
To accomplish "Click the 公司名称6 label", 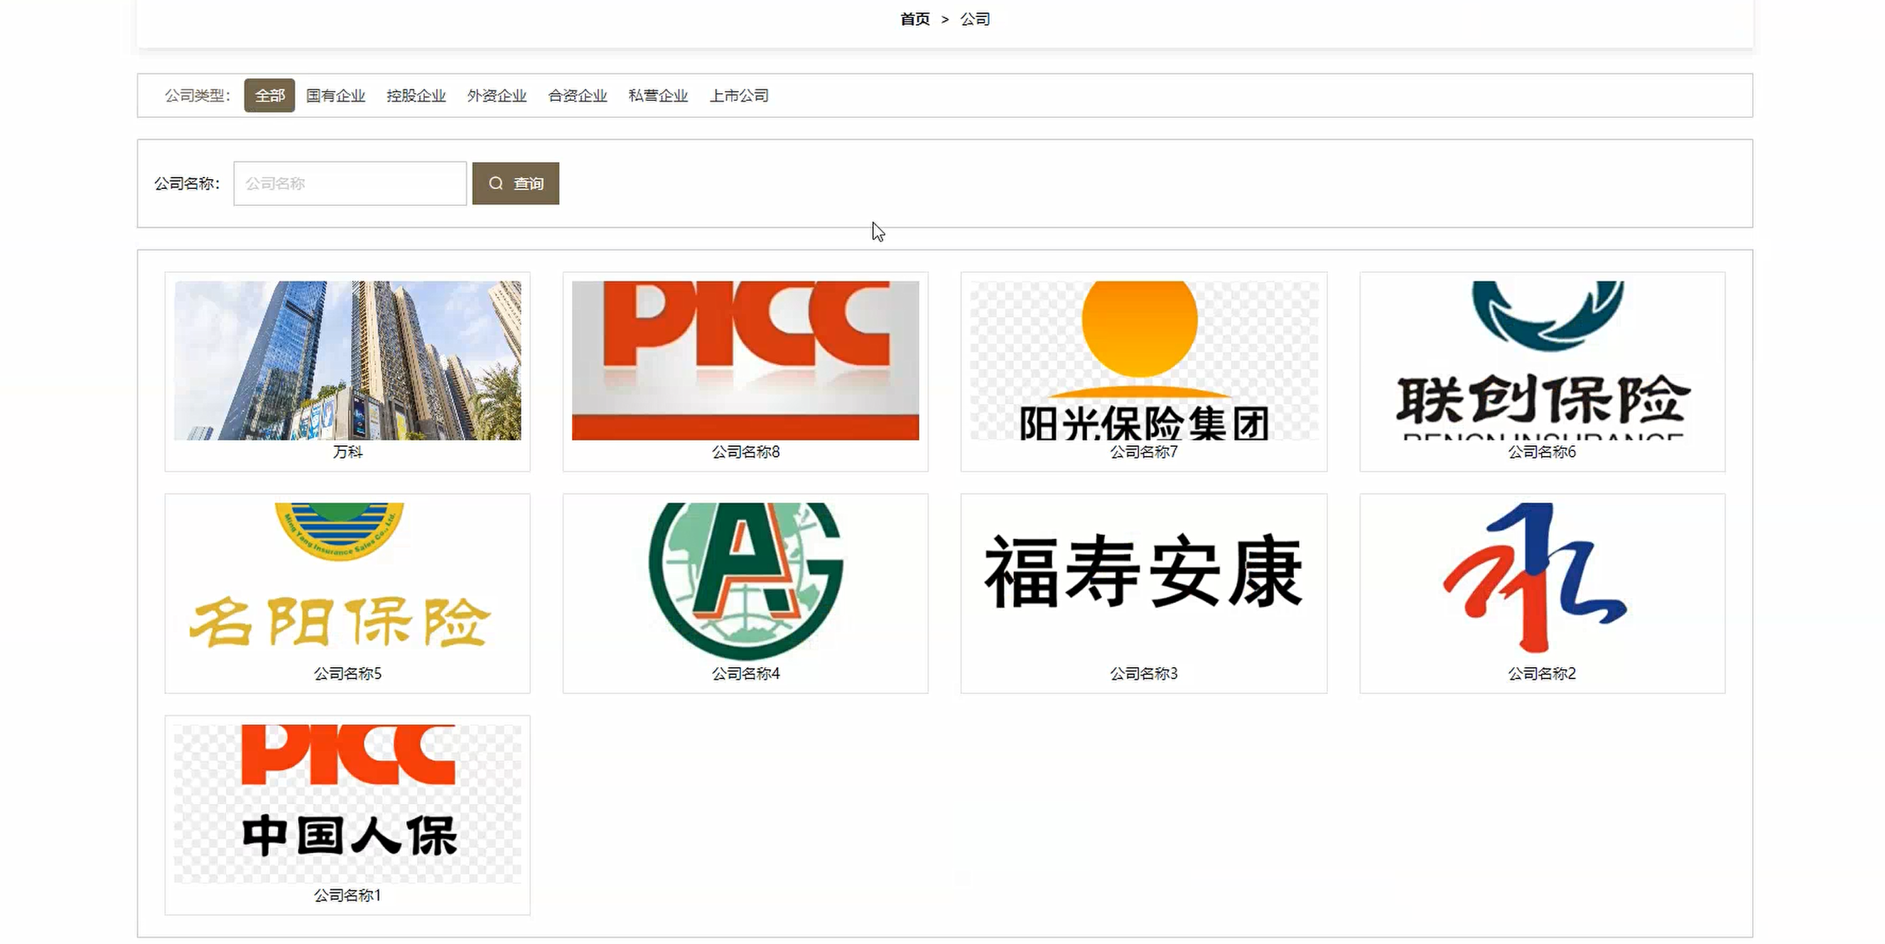I will coord(1542,452).
